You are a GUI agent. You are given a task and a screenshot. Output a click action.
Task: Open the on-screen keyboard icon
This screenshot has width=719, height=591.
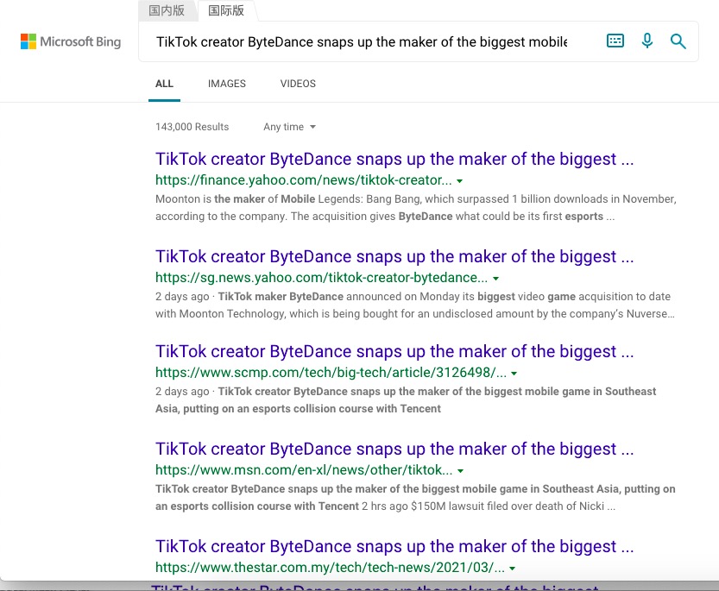(615, 41)
